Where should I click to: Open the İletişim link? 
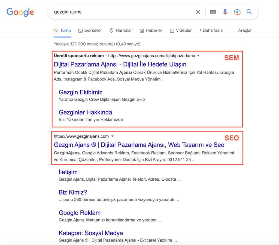(68, 172)
